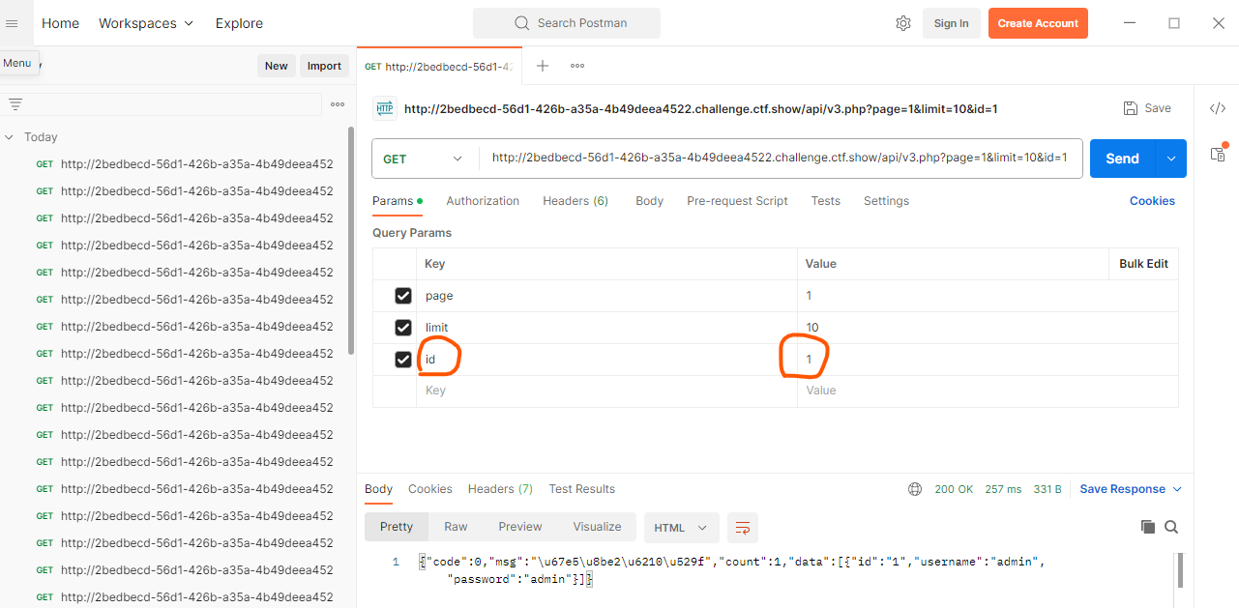This screenshot has width=1239, height=608.
Task: Click the globe network icon in response bar
Action: (x=915, y=489)
